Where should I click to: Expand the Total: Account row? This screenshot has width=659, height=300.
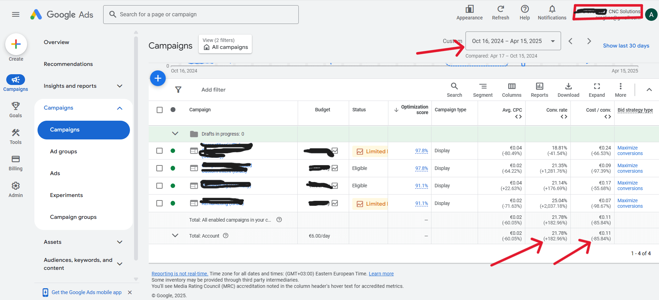[x=175, y=235]
